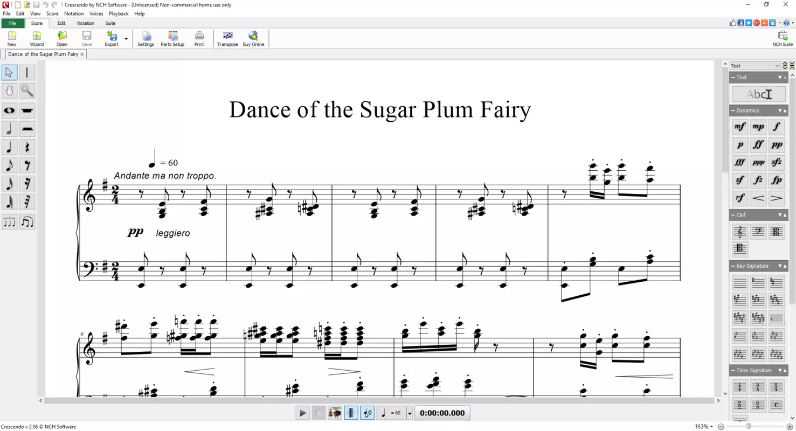
Task: Pick the sixteenth note tool
Action: pos(9,184)
